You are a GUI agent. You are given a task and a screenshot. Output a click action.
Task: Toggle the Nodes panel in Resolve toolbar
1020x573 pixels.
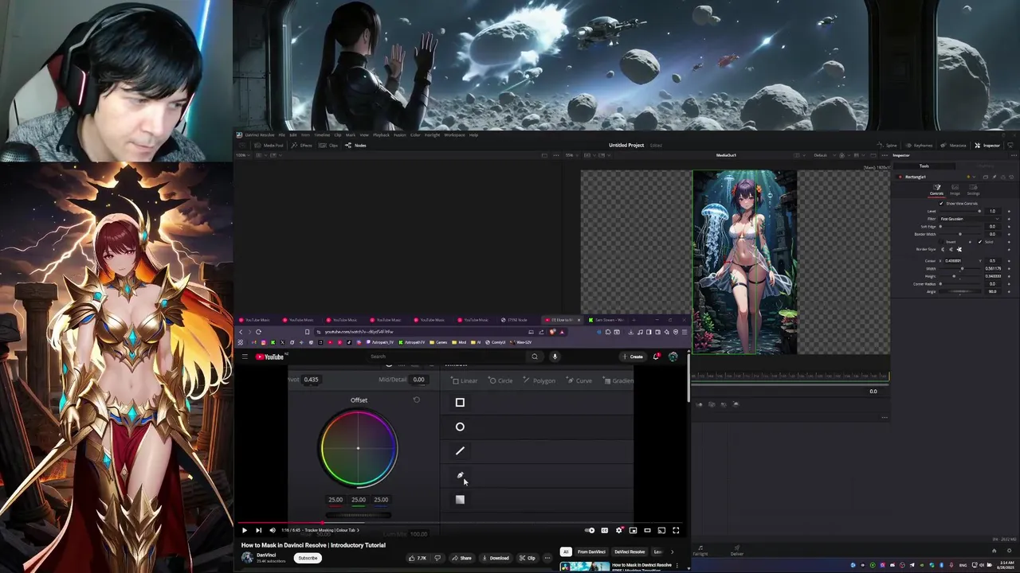tap(355, 146)
